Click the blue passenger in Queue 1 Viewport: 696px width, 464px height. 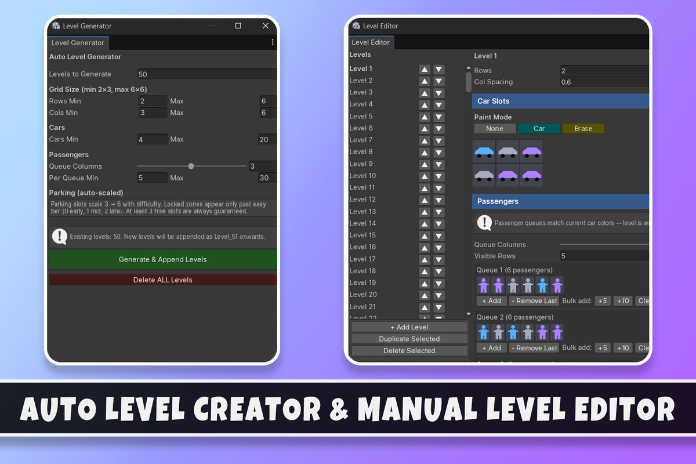542,285
